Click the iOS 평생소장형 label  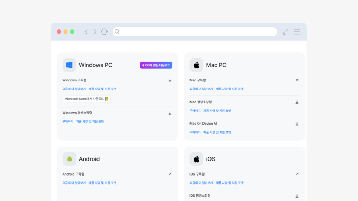click(x=200, y=196)
